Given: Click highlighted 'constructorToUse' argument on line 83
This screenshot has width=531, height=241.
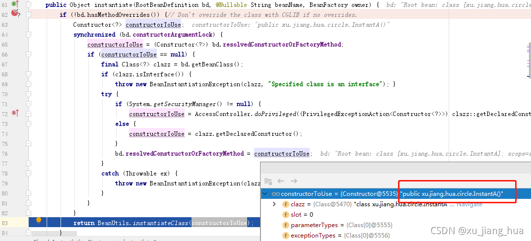Looking at the screenshot, I should [x=219, y=223].
